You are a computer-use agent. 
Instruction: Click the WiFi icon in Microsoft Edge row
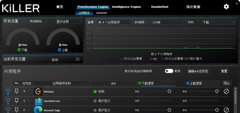[x=8, y=110]
